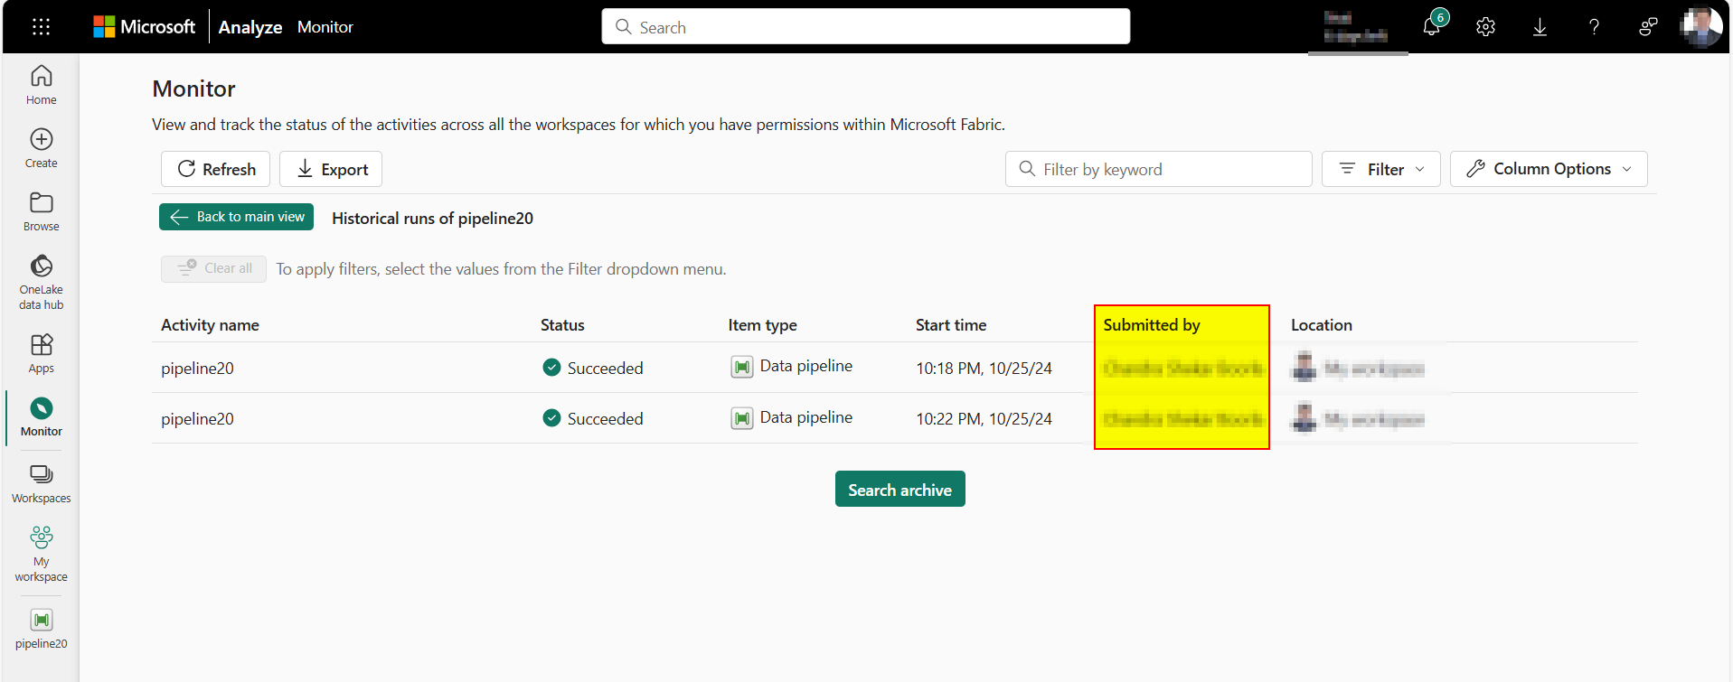
Task: Click the Item type column header
Action: tap(763, 325)
